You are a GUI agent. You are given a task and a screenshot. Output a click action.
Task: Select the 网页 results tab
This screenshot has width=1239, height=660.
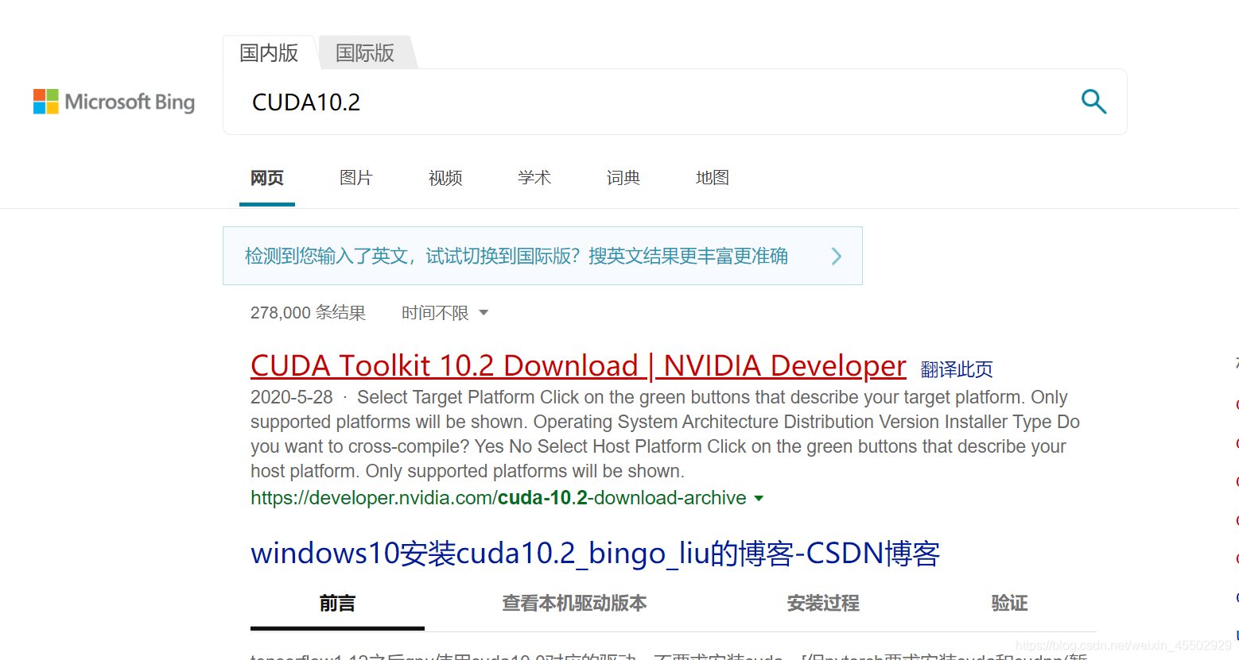point(267,178)
